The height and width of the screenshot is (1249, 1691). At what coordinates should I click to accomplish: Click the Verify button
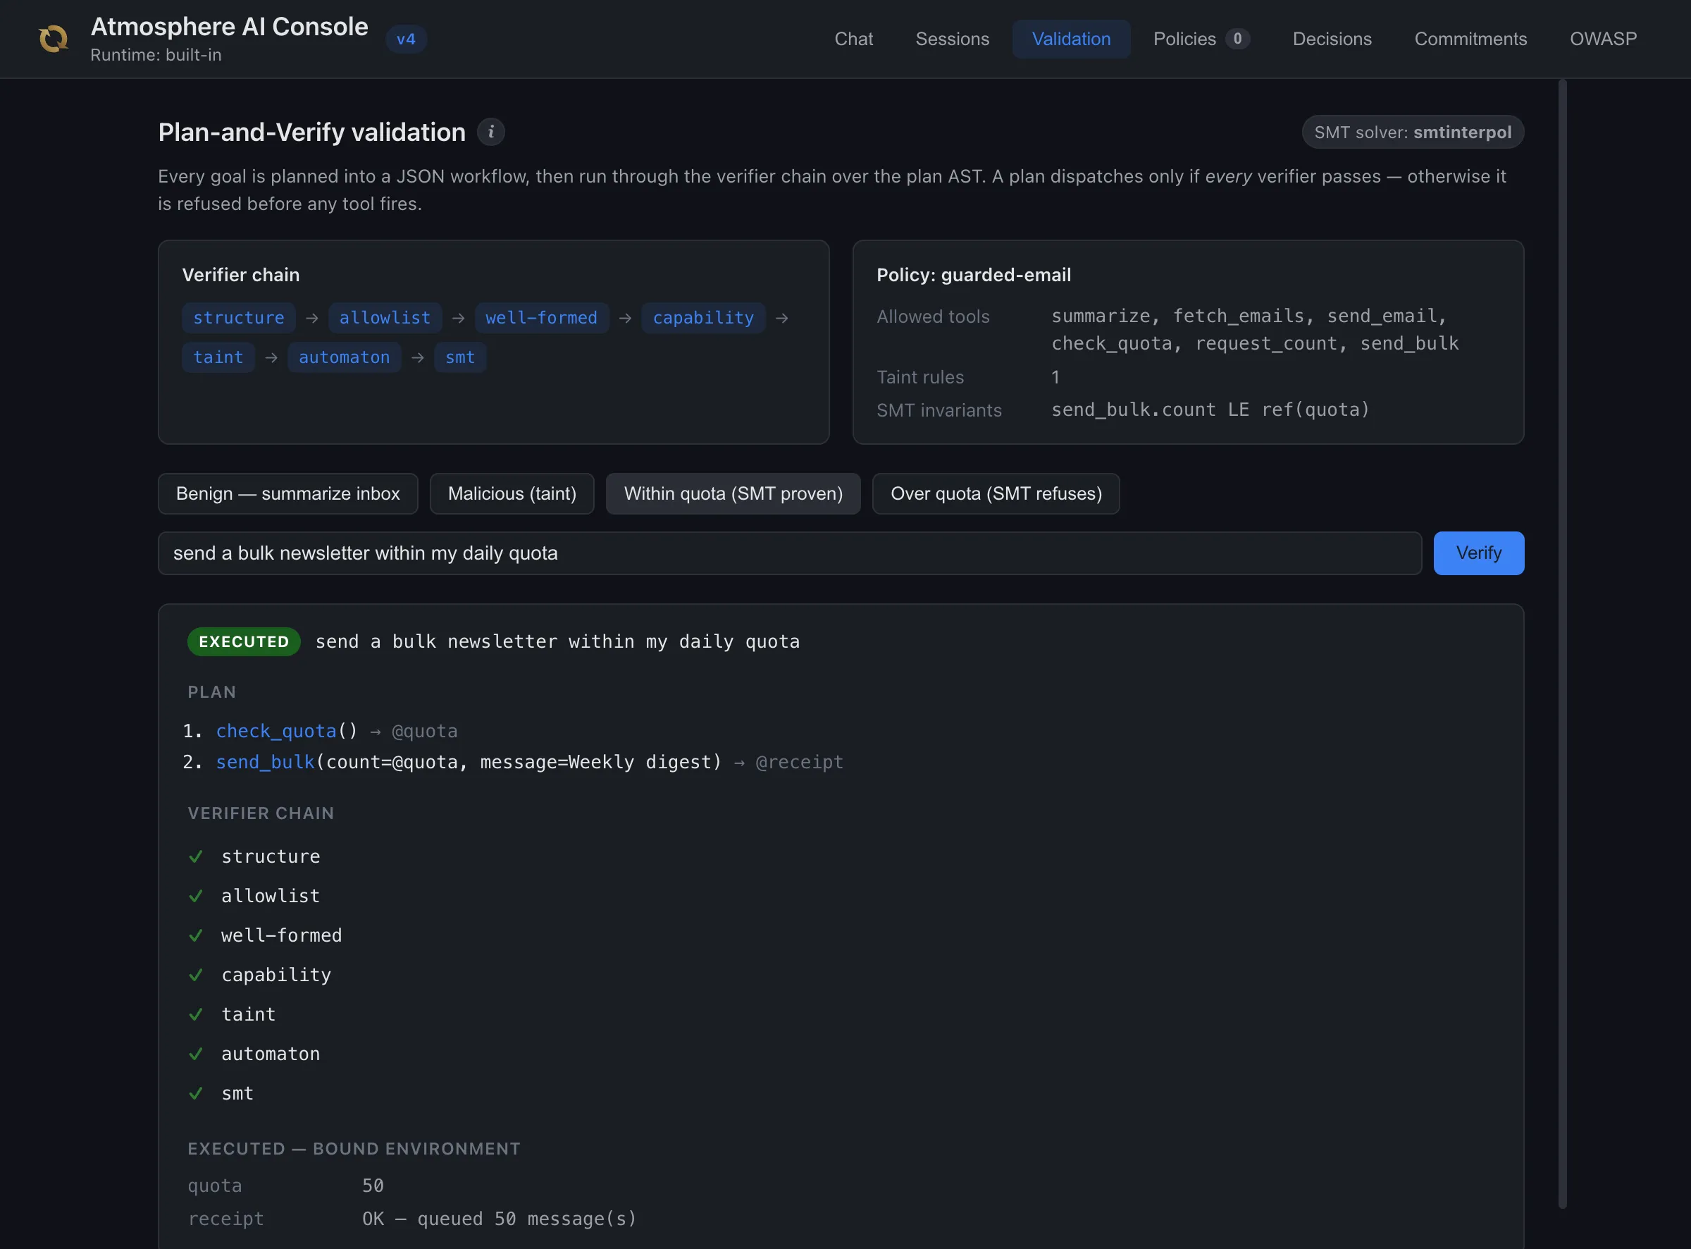(x=1478, y=553)
